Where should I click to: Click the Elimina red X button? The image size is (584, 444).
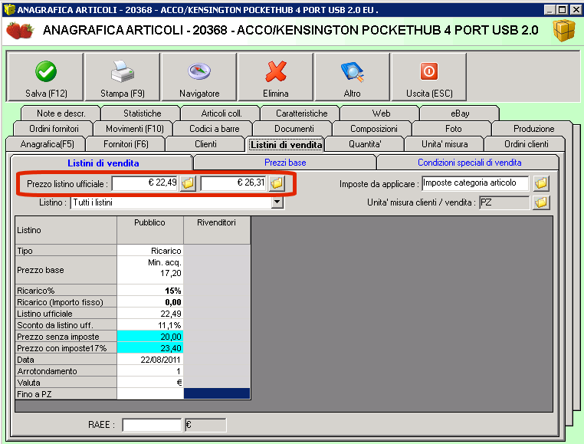click(x=276, y=77)
